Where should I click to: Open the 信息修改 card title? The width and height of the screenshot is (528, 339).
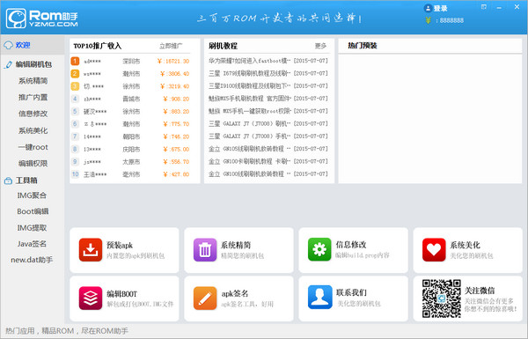351,245
